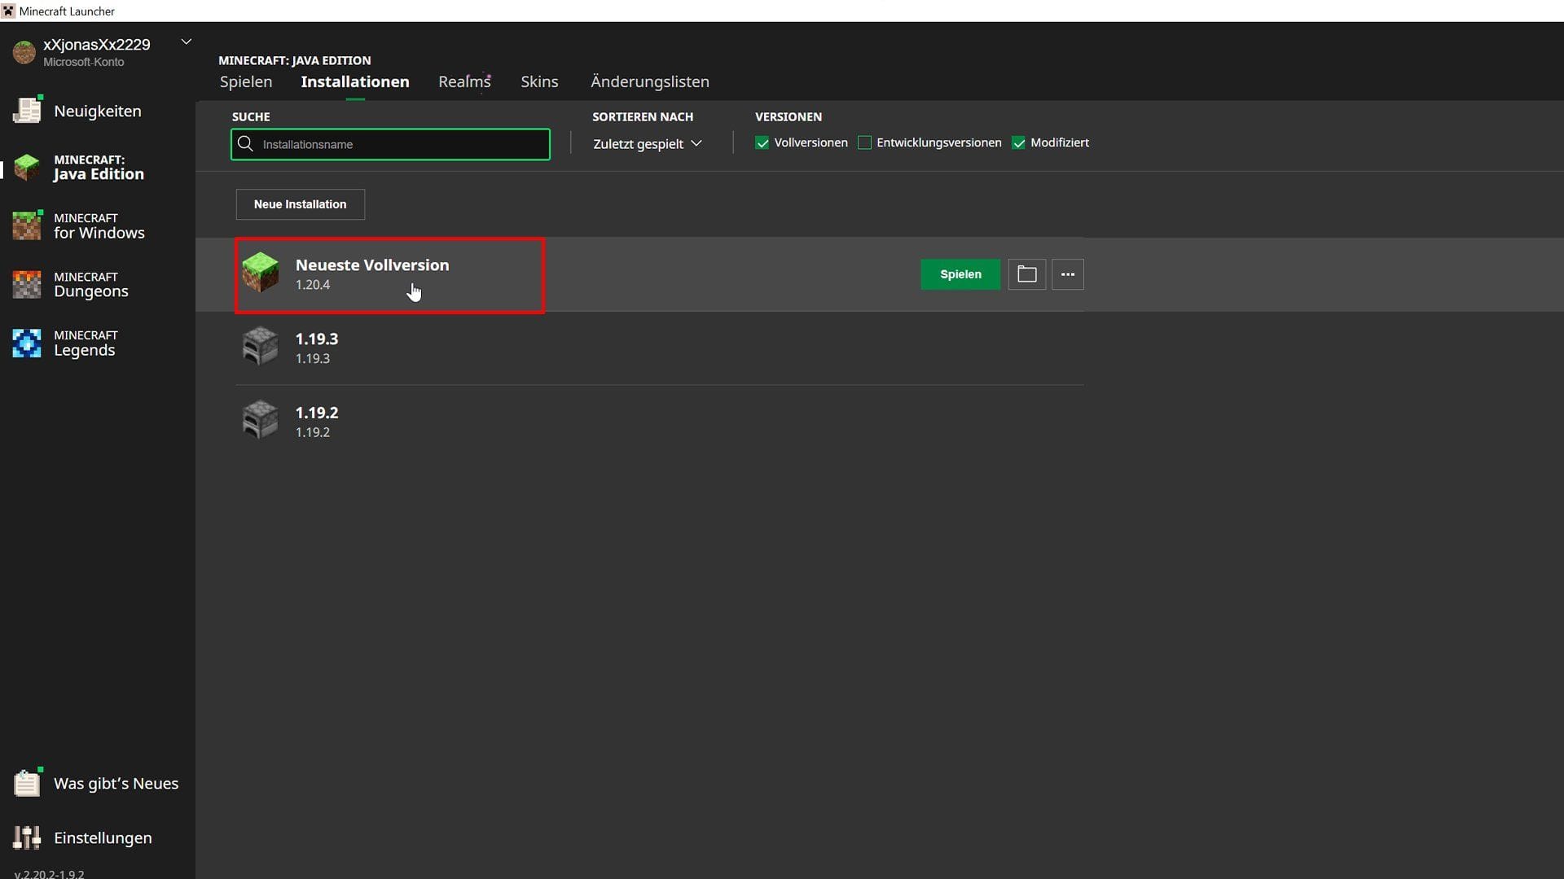1564x879 pixels.
Task: Expand account menu chevron
Action: (x=186, y=42)
